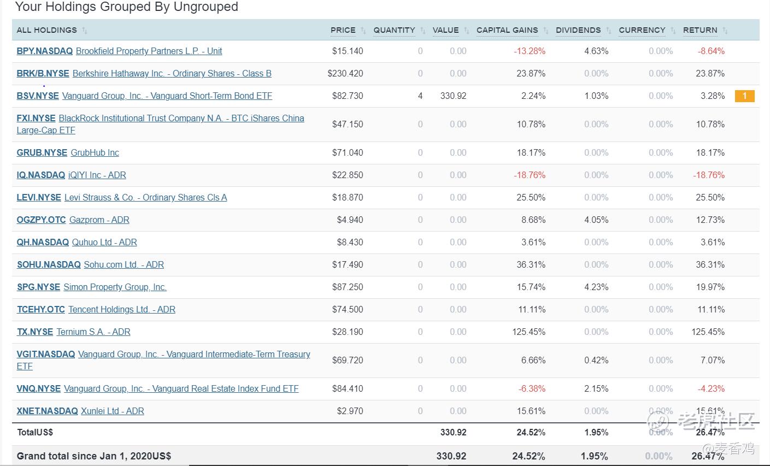Open the GRUB.NYSE ticker link
The width and height of the screenshot is (770, 466).
(x=42, y=152)
